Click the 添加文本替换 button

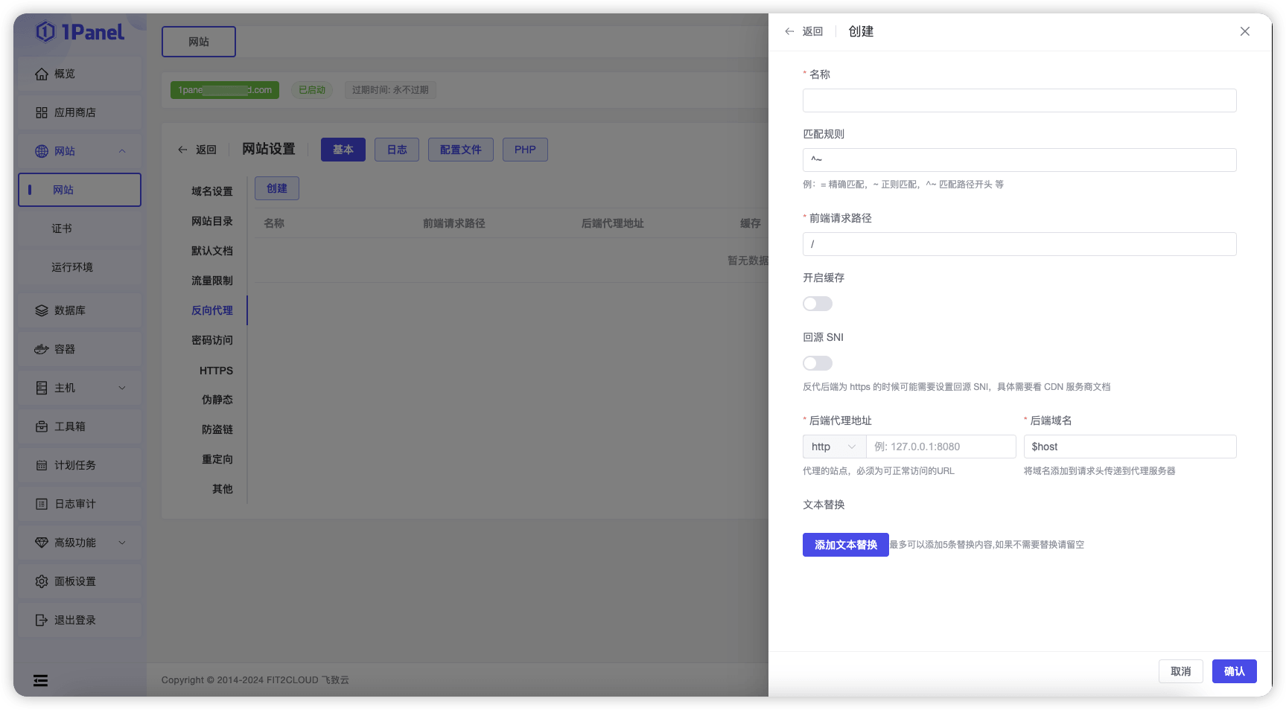(845, 544)
